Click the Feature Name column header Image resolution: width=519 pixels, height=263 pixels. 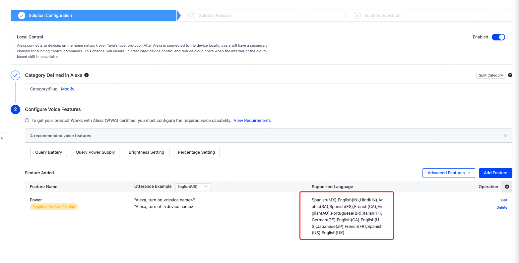click(x=43, y=187)
